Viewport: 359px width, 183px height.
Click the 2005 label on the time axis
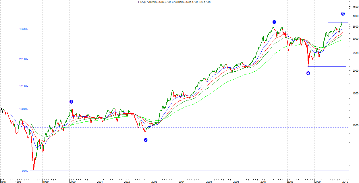pyautogui.click(x=209, y=182)
